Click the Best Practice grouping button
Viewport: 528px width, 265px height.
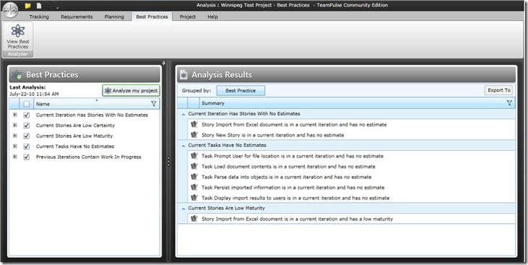[x=241, y=90]
